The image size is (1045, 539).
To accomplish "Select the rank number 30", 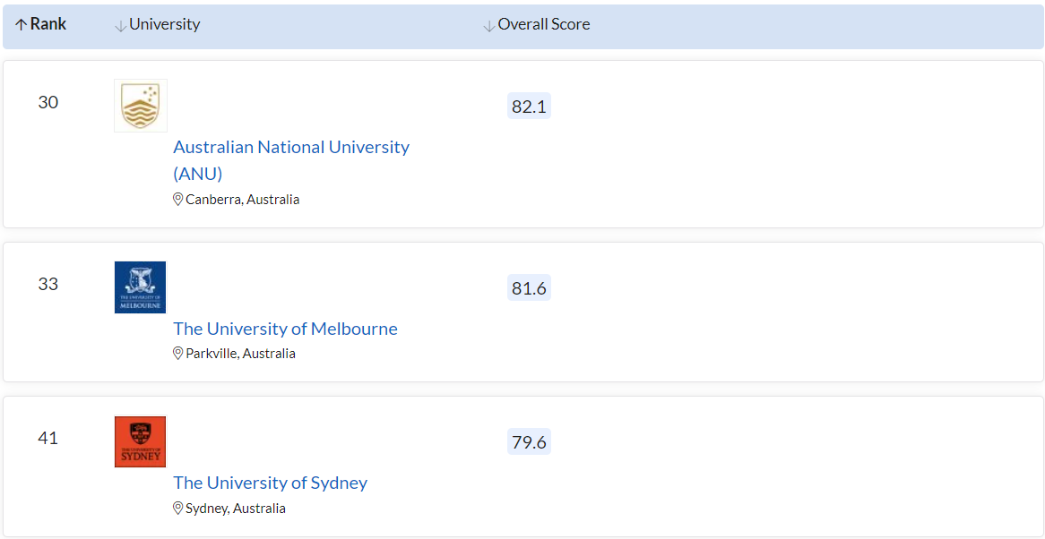I will (48, 102).
